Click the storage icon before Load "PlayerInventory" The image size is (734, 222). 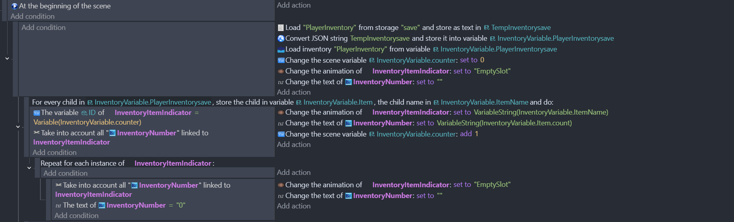(x=281, y=28)
